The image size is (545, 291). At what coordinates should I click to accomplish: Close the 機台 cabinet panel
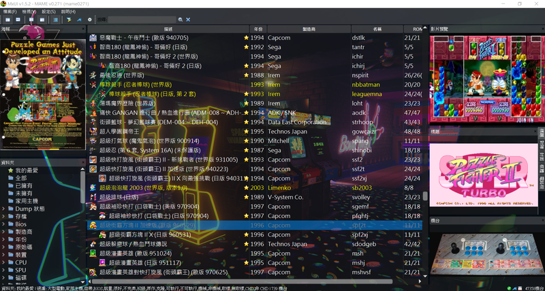click(542, 220)
